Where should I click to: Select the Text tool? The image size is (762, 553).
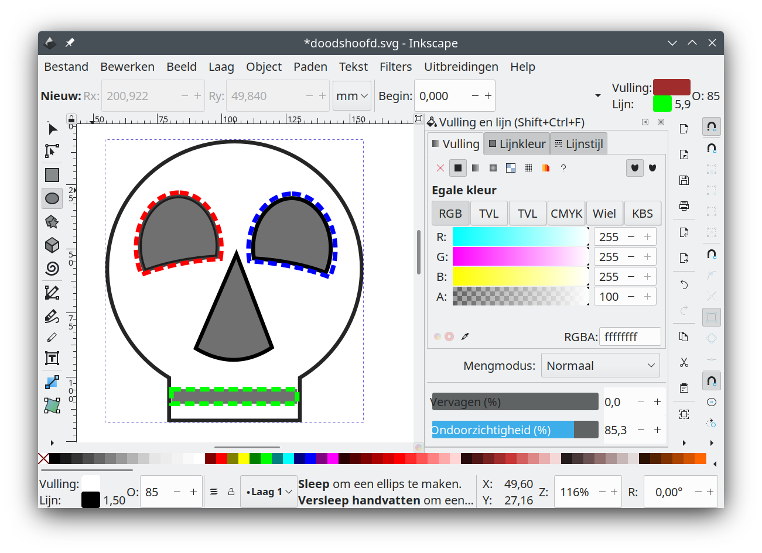point(52,358)
